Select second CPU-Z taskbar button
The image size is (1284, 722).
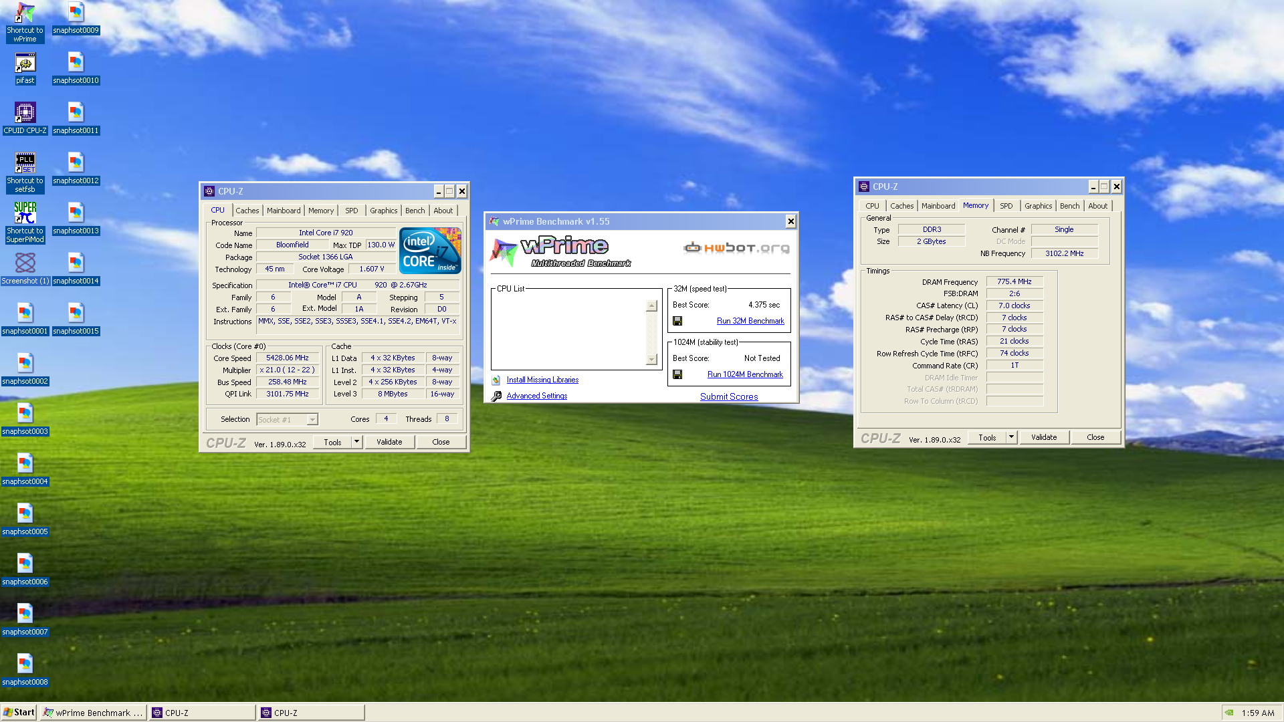click(312, 713)
